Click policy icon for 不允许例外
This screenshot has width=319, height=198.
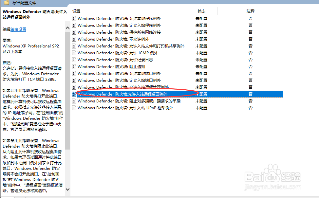[74, 39]
